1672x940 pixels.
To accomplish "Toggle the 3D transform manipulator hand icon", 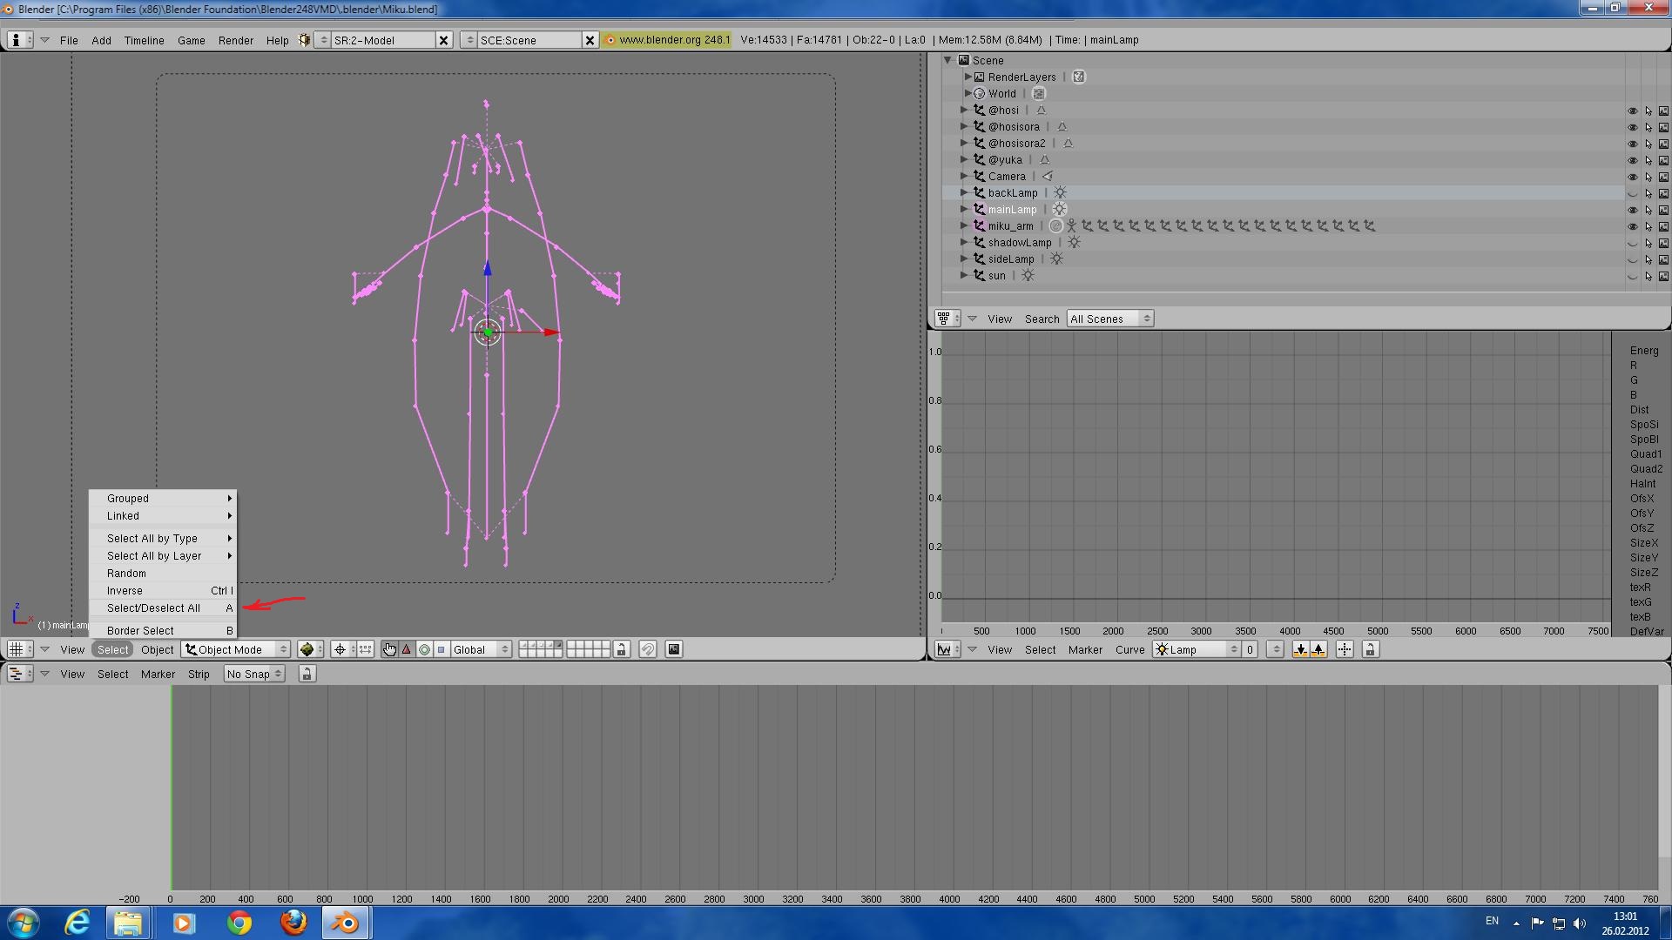I will pyautogui.click(x=389, y=649).
